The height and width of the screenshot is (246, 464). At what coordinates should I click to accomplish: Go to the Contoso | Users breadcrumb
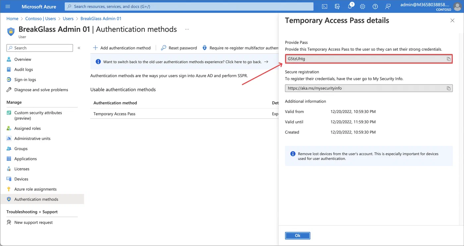(x=40, y=19)
